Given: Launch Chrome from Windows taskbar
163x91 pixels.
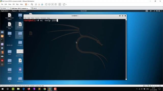Looking at the screenshot, I should point(45,89).
